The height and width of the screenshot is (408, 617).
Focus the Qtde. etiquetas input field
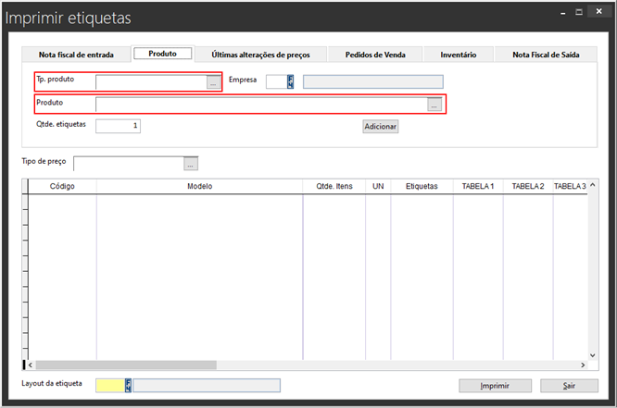pyautogui.click(x=118, y=126)
